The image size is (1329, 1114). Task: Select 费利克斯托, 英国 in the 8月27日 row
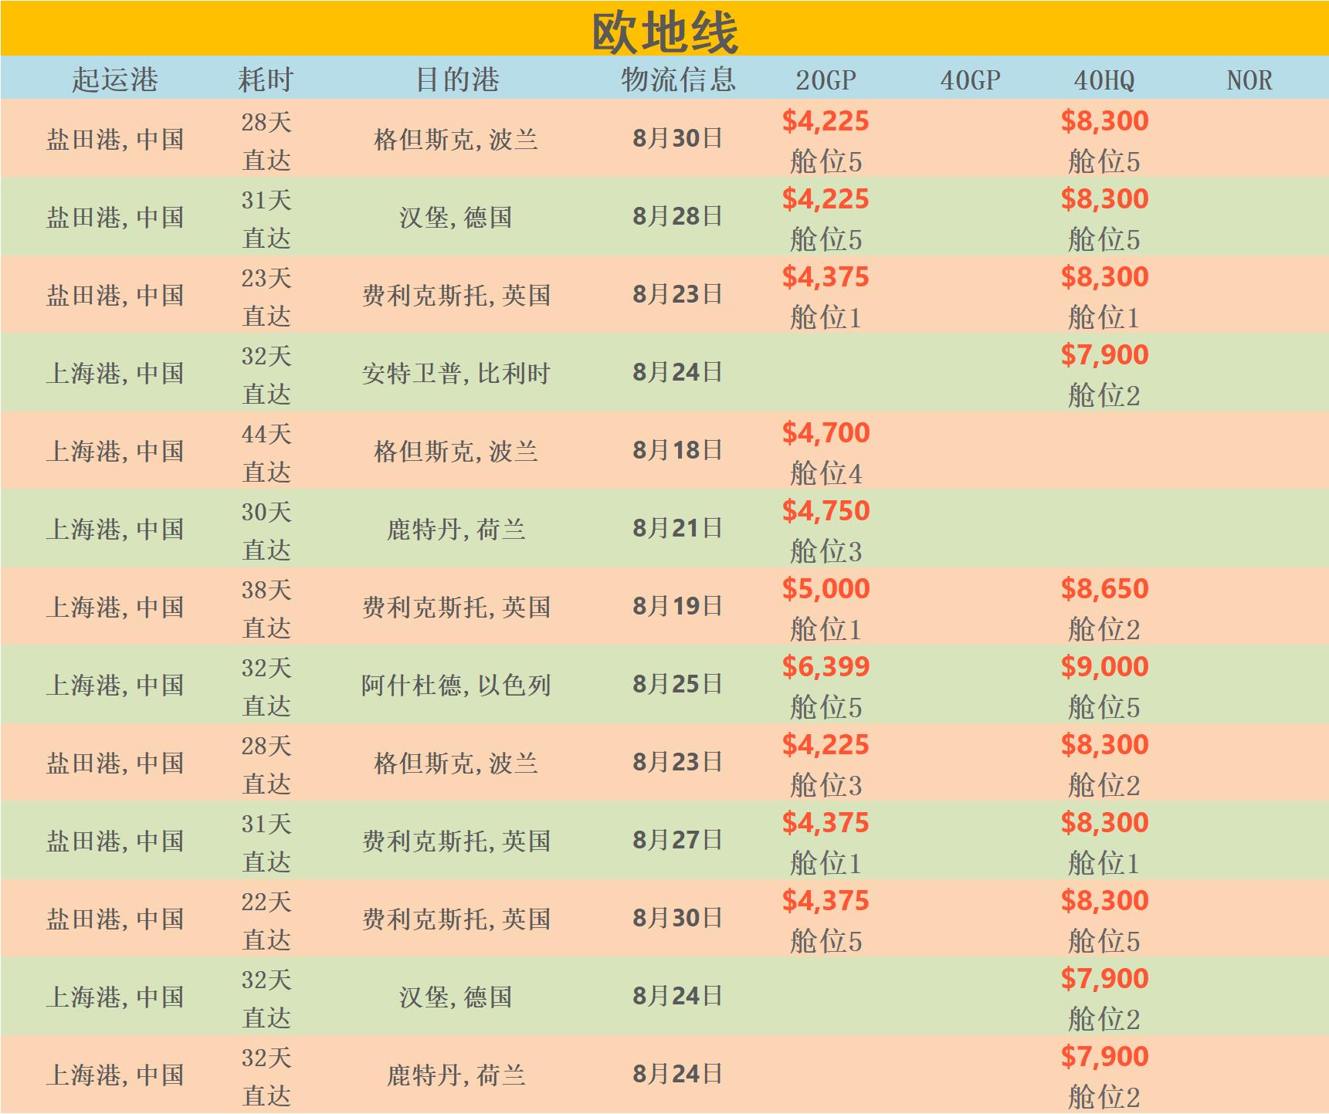(x=456, y=841)
